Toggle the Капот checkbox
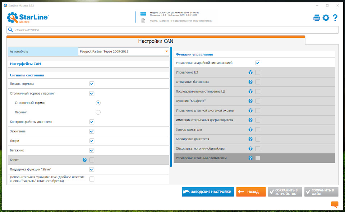 [92, 160]
